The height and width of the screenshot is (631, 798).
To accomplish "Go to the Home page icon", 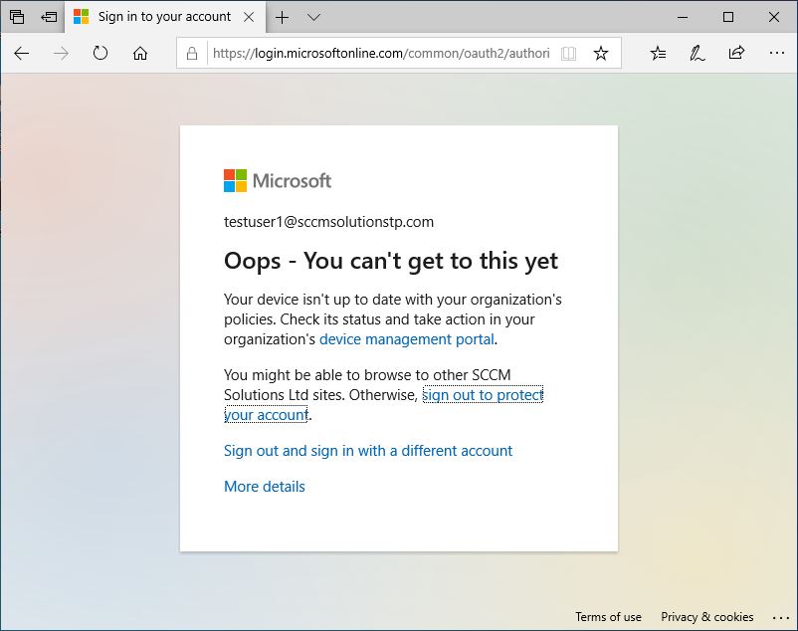I will [x=140, y=54].
